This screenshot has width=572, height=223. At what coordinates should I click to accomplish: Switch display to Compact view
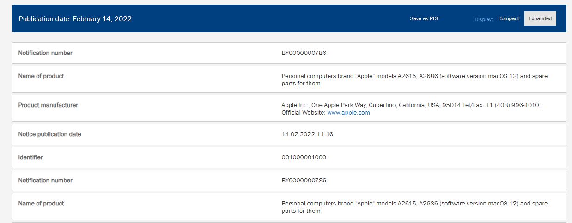(509, 19)
